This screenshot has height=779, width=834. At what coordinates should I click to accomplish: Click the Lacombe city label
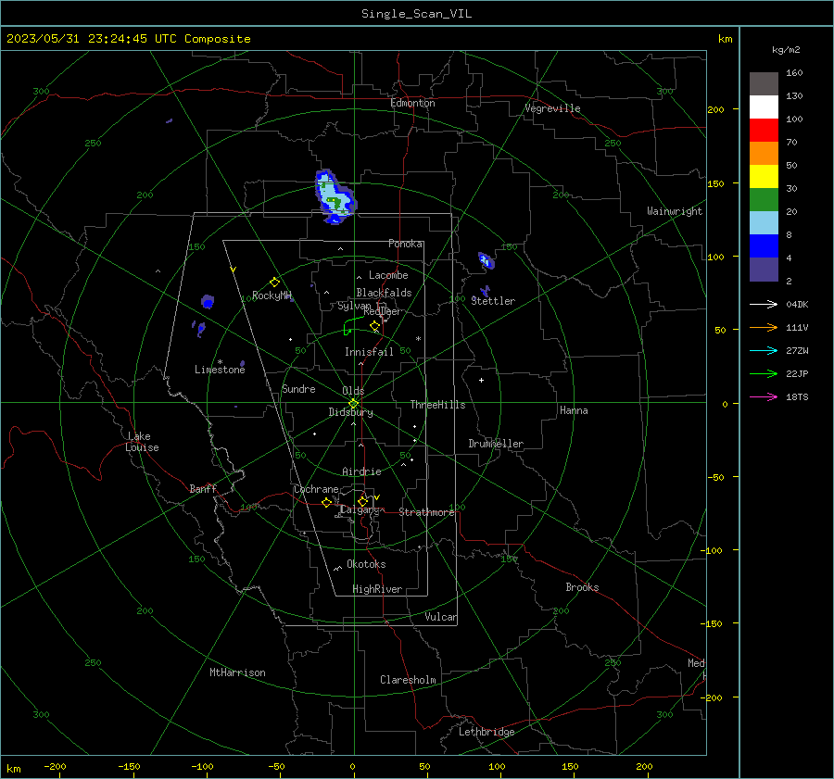(388, 275)
